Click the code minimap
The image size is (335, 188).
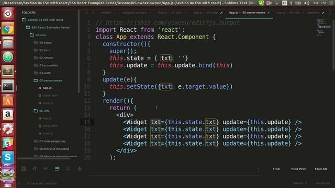tap(323, 28)
